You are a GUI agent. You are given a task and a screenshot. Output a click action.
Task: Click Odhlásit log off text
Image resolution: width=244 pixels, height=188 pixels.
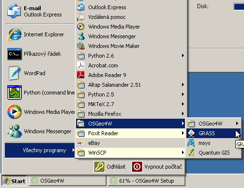pos(116,167)
